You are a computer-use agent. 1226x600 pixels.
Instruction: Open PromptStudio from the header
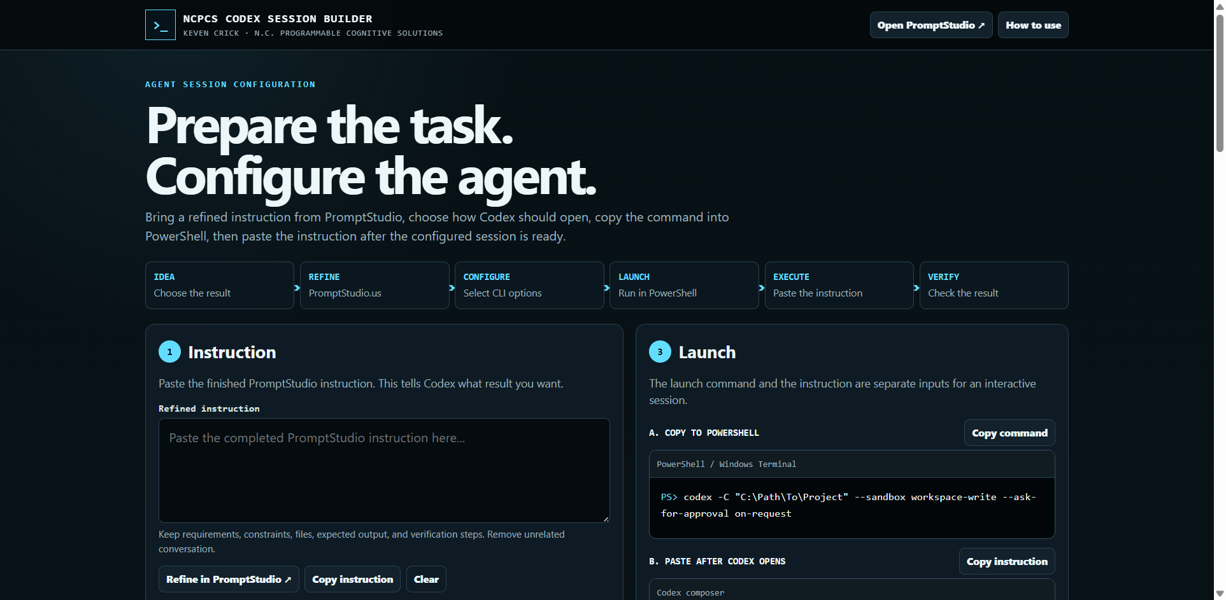930,25
